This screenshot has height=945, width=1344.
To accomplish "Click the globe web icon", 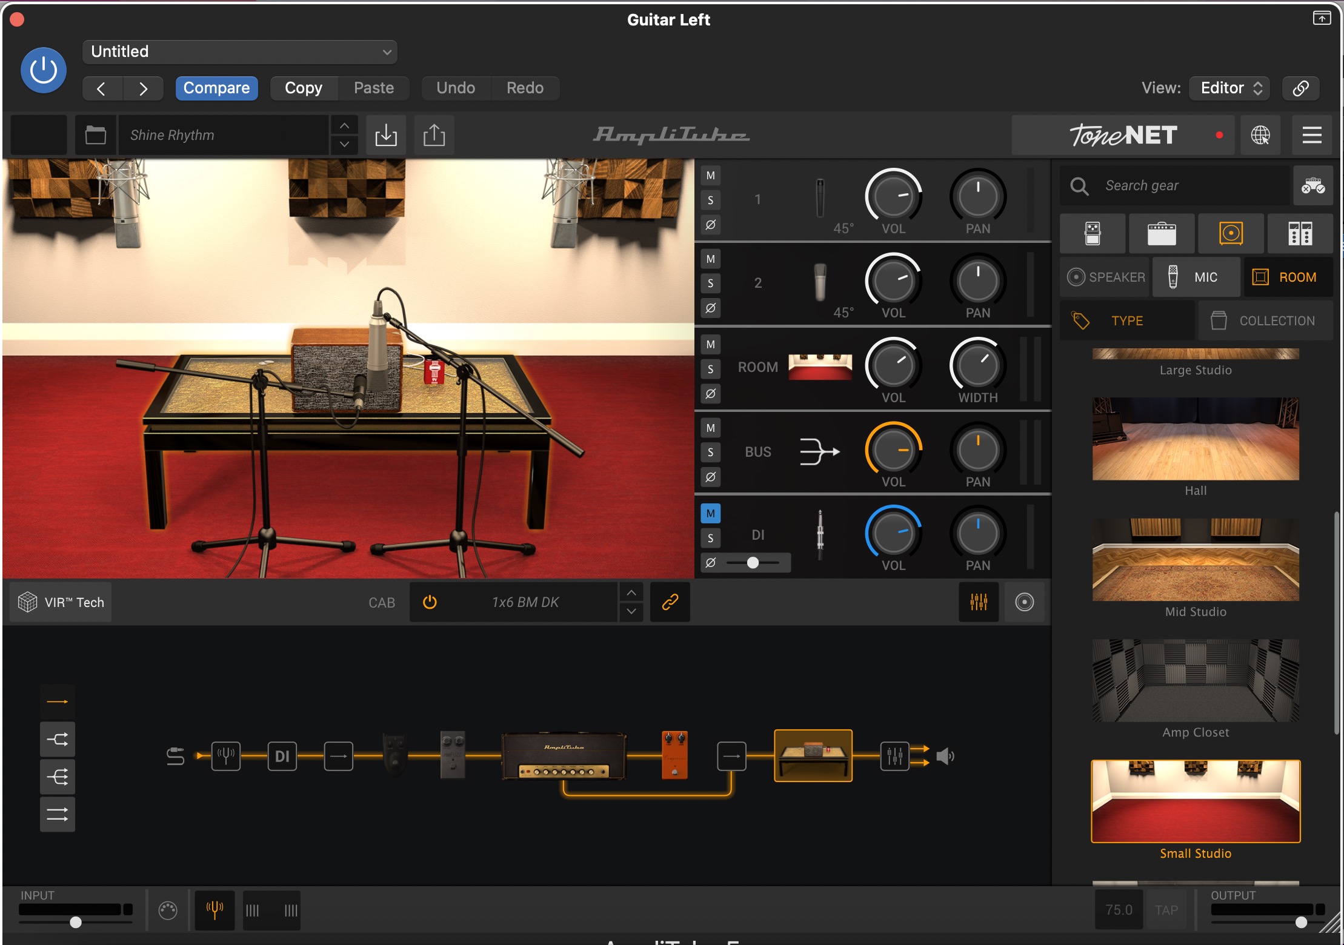I will 1260,135.
